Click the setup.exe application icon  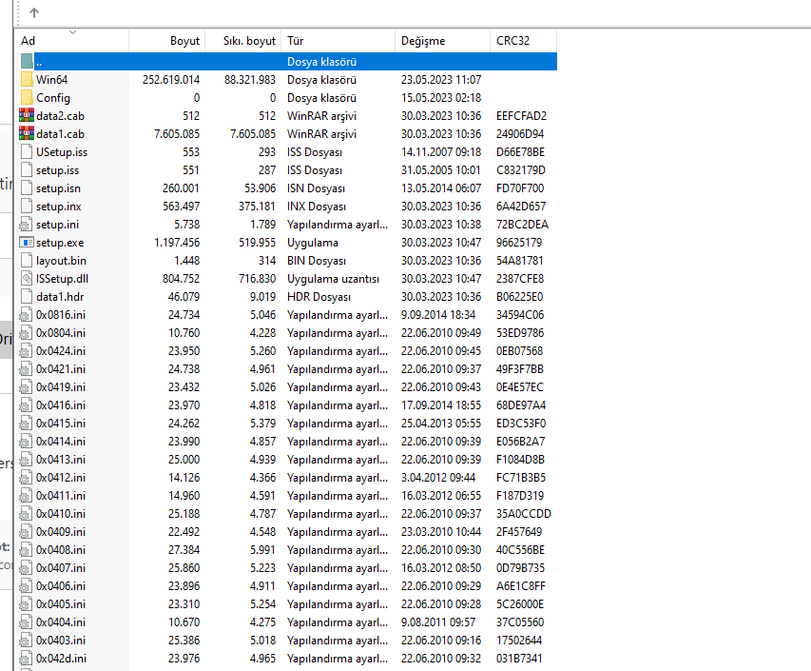27,243
